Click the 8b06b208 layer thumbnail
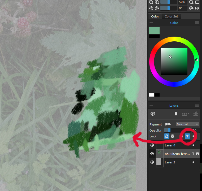 (160, 154)
